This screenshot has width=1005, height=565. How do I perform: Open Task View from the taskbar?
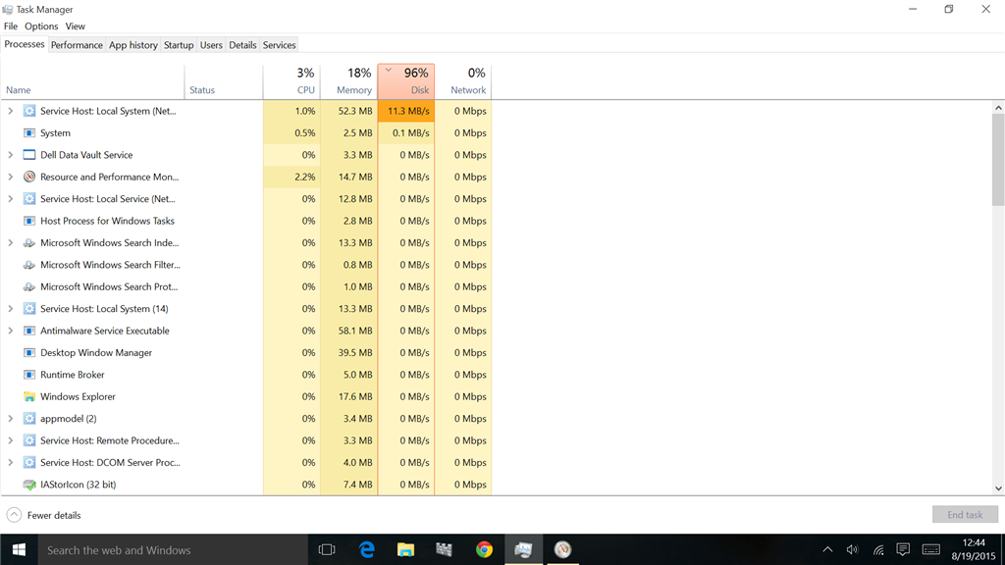coord(327,549)
